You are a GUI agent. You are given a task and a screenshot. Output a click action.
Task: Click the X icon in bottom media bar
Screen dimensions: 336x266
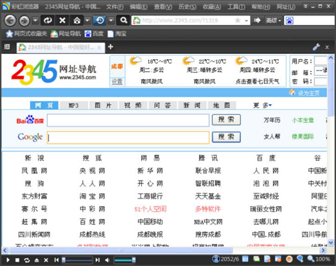pos(46,260)
